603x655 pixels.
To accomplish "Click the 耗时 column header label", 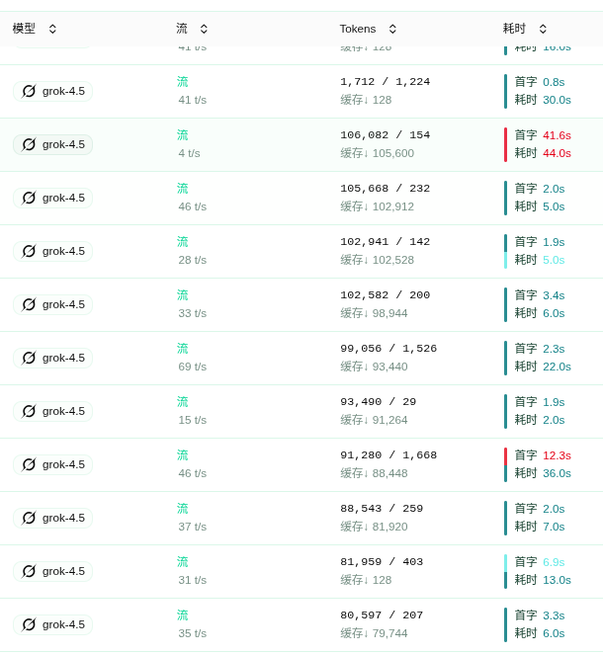I will point(514,29).
